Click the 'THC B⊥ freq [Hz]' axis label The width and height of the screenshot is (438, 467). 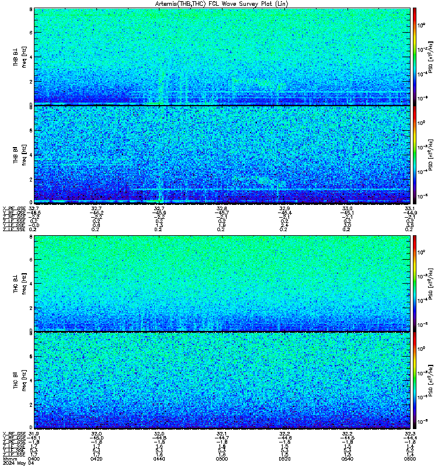[20, 283]
